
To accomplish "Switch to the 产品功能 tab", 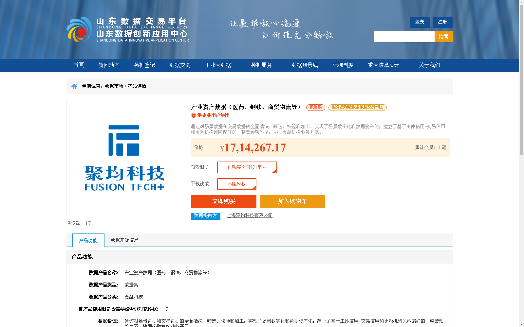I will coord(88,240).
